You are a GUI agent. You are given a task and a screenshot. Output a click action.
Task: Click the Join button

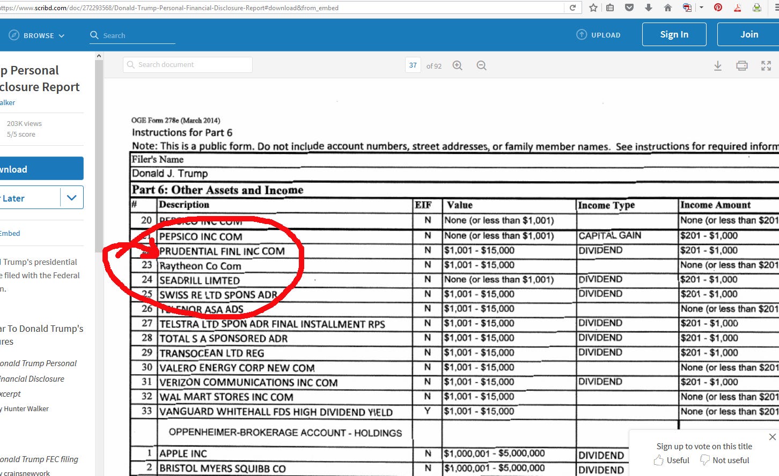[749, 34]
